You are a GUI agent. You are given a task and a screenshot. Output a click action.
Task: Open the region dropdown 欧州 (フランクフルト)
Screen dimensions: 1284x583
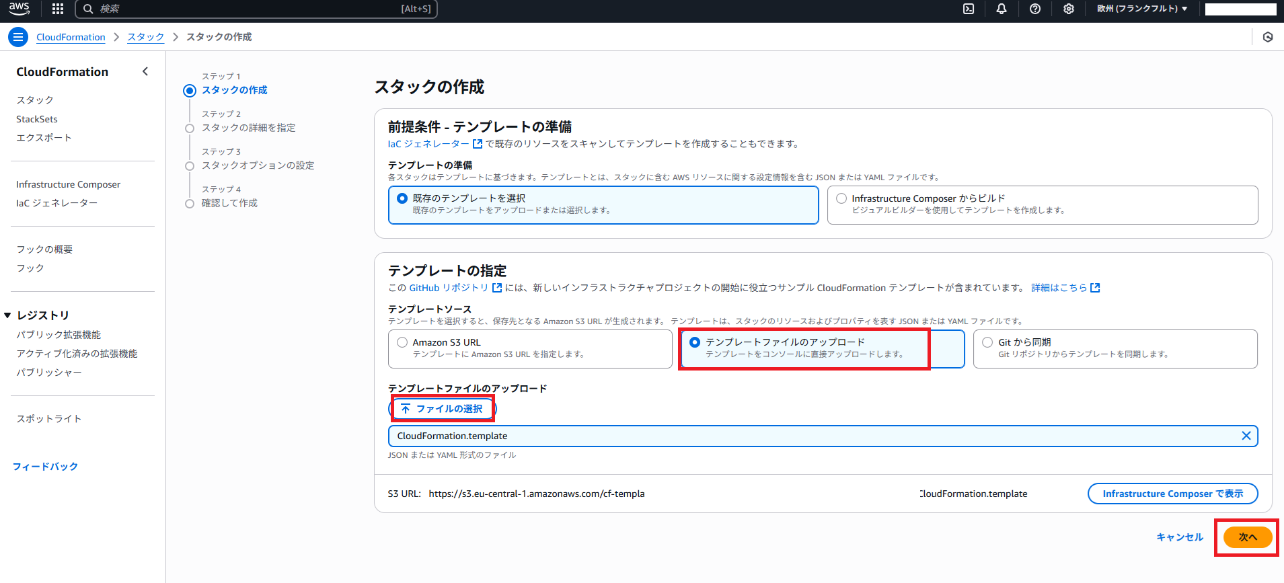1142,9
